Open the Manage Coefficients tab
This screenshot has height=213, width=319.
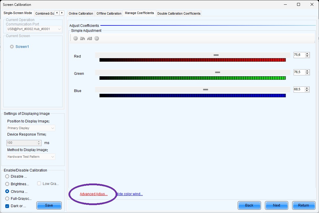(x=139, y=13)
